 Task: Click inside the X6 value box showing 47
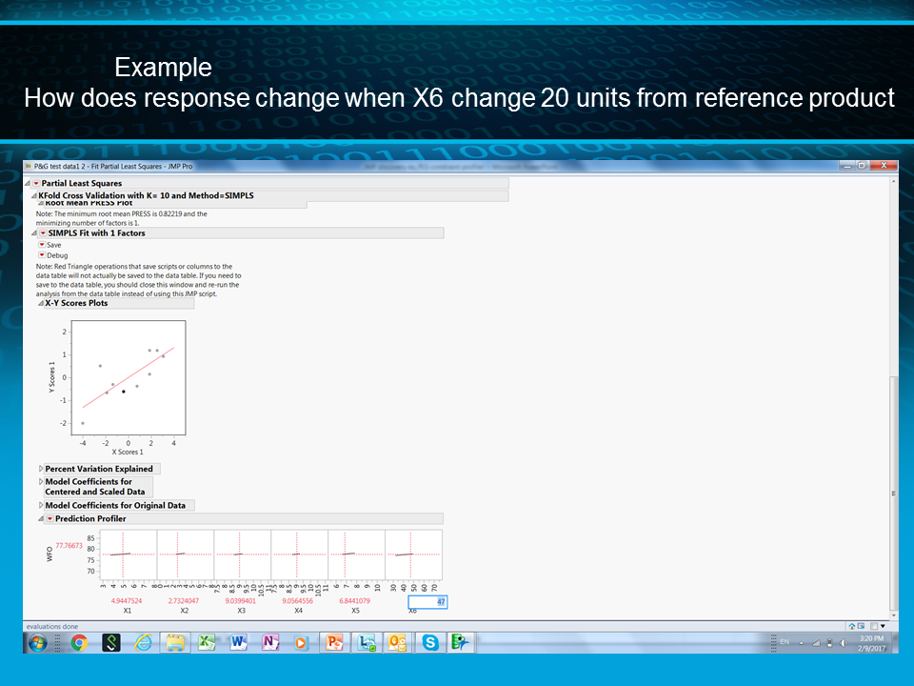[x=428, y=601]
